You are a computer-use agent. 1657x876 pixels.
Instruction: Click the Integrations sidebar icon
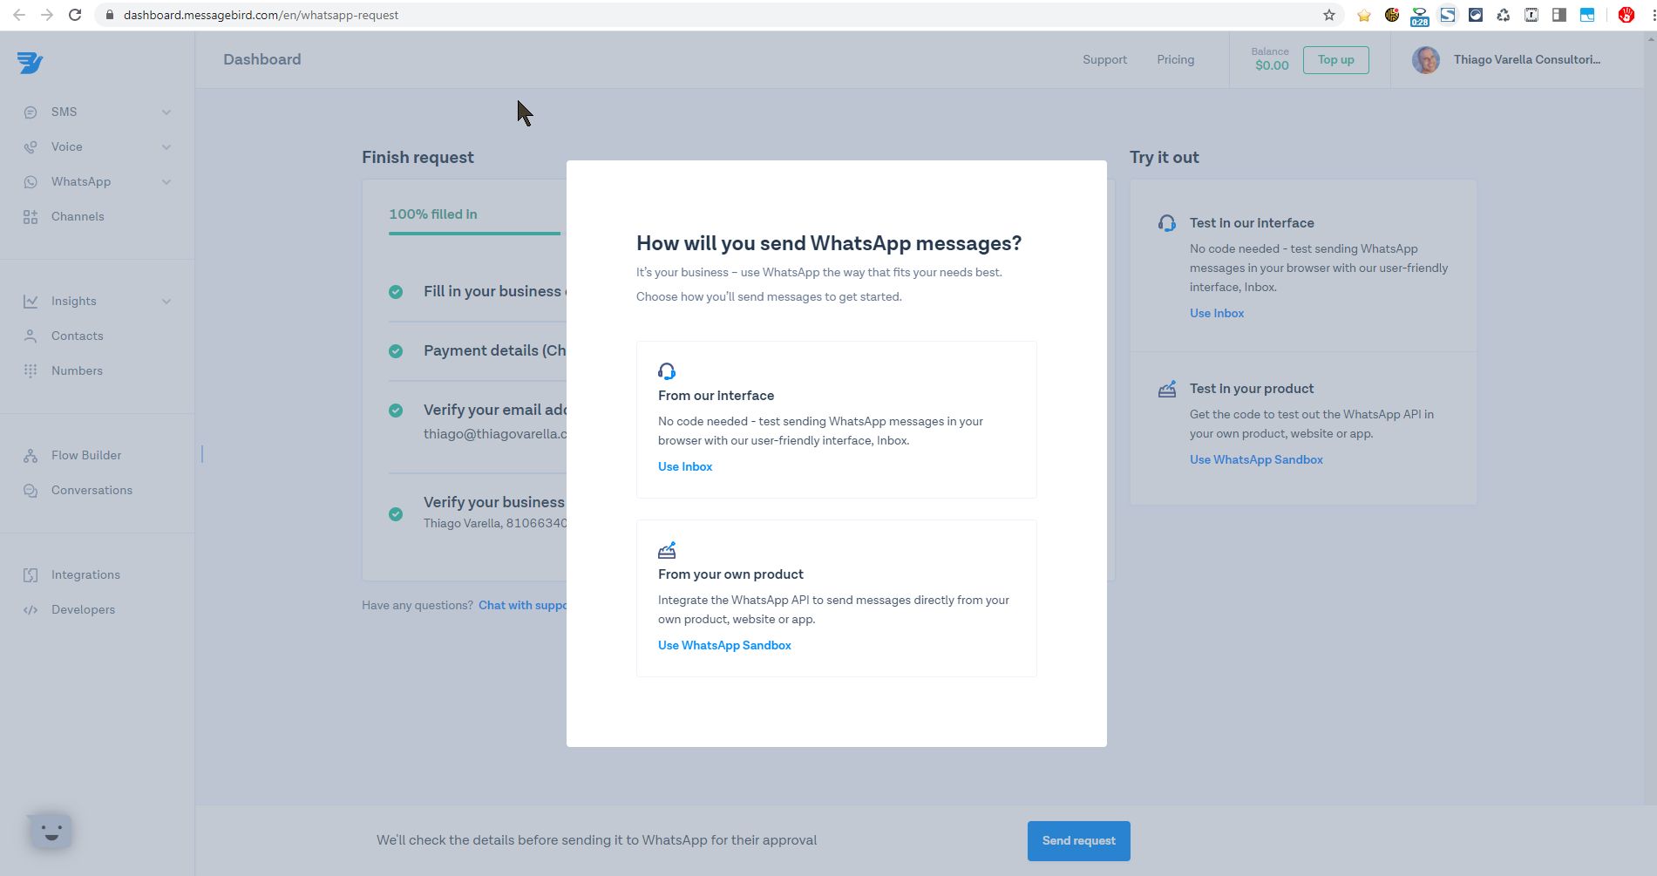tap(31, 575)
